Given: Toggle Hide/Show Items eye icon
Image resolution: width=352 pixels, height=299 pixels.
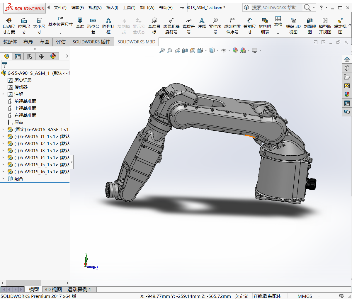Looking at the screenshot, I should (224, 51).
